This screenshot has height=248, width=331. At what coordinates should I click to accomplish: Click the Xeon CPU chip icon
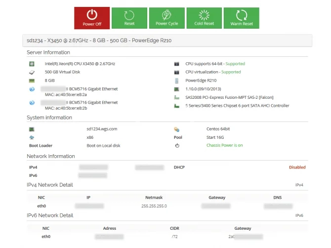coord(32,64)
